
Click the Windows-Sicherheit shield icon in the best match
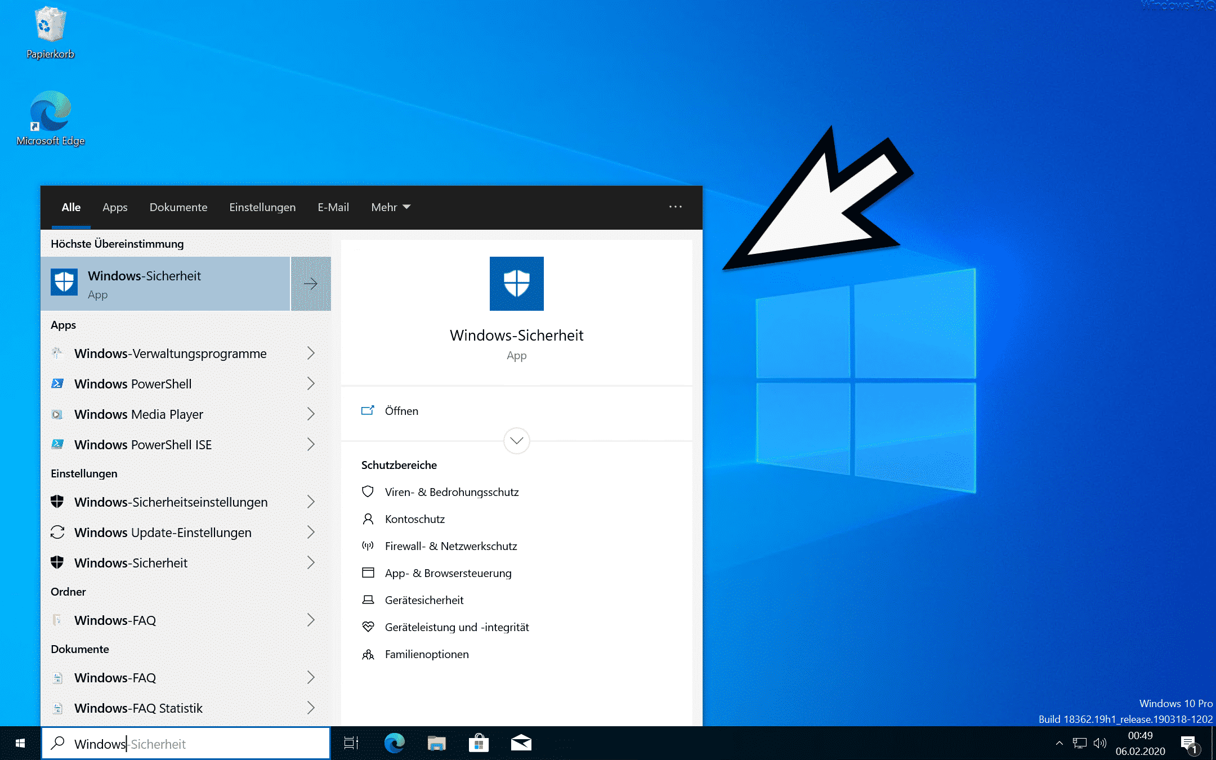(x=64, y=281)
